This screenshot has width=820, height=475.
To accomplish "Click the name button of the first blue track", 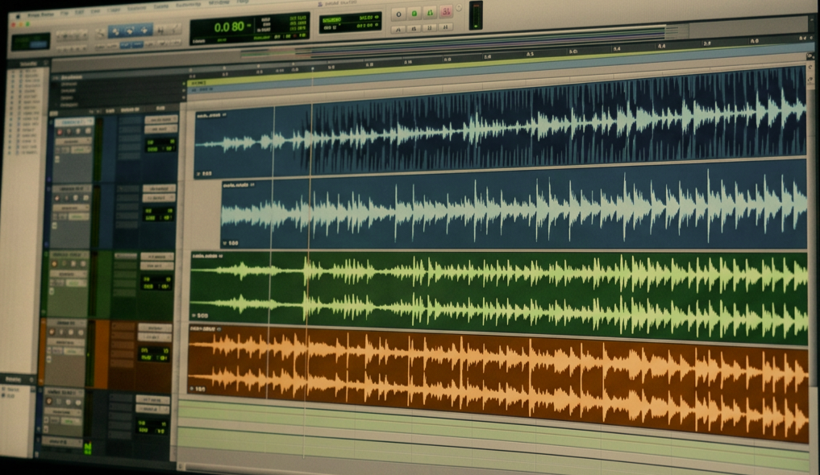I will [x=75, y=122].
